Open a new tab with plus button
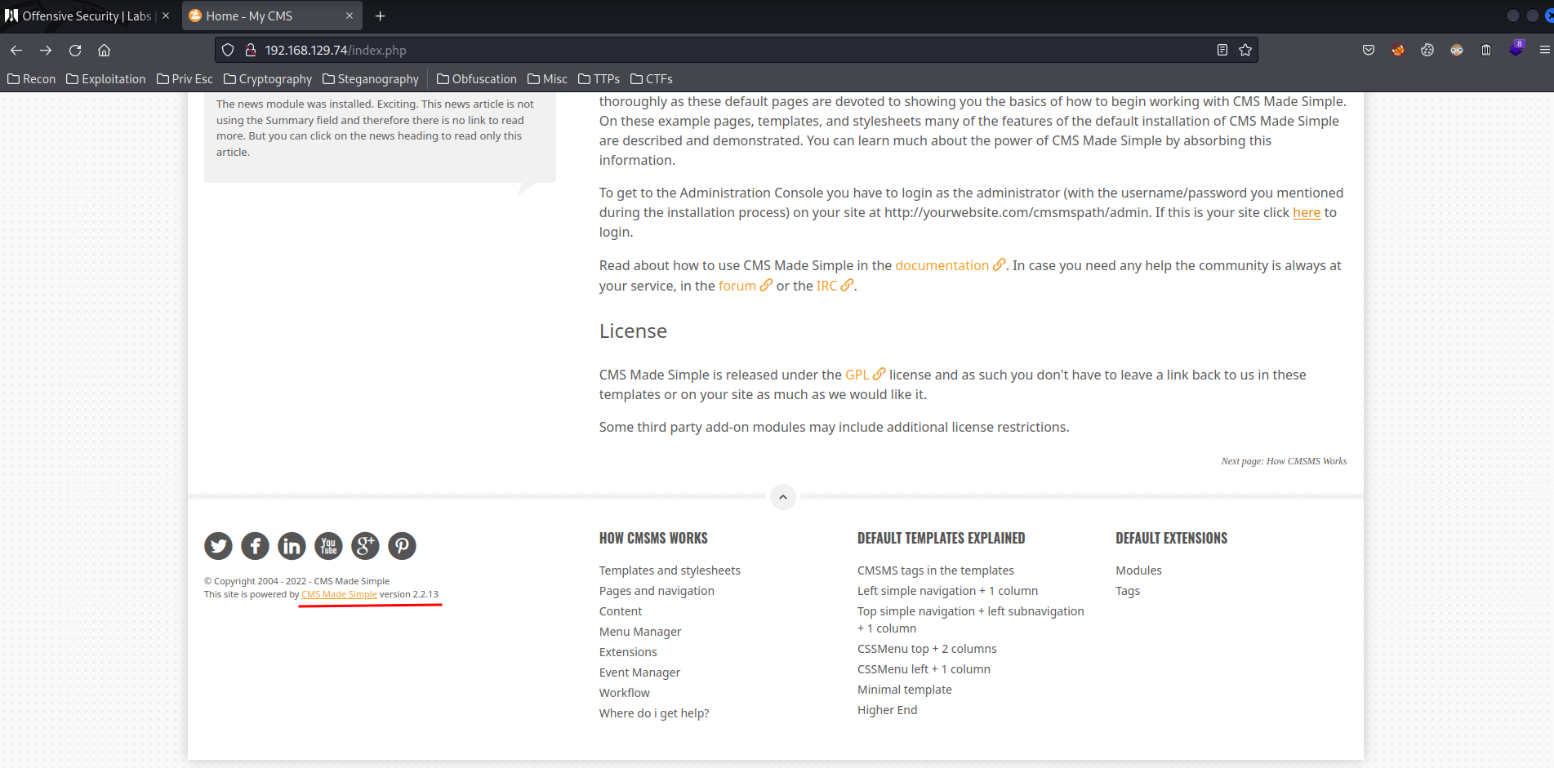Image resolution: width=1554 pixels, height=768 pixels. click(x=380, y=16)
